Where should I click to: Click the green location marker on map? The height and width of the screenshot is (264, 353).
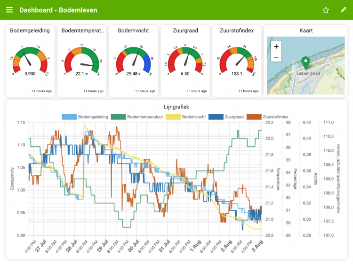click(305, 62)
